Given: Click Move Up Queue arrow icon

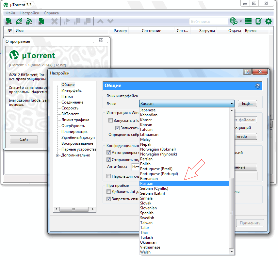Looking at the screenshot, I should 100,22.
